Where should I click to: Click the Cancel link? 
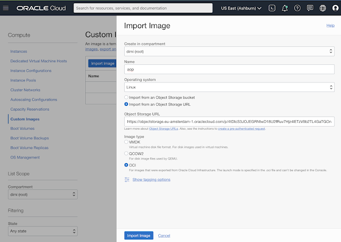(164, 235)
